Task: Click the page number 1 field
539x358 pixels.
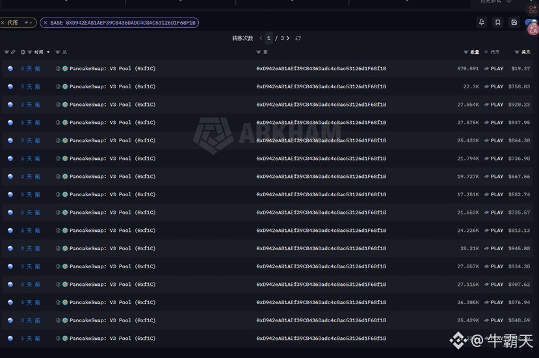Action: click(269, 38)
